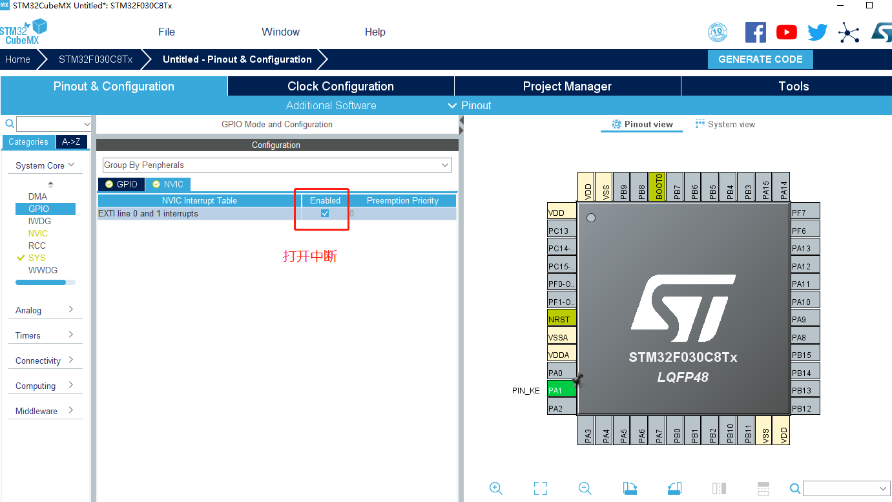Viewport: 892px width, 502px height.
Task: Zoom in on the chip pinout
Action: click(496, 488)
